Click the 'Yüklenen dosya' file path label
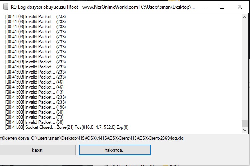Image resolution: width=250 pixels, height=166 pixels. (92, 138)
